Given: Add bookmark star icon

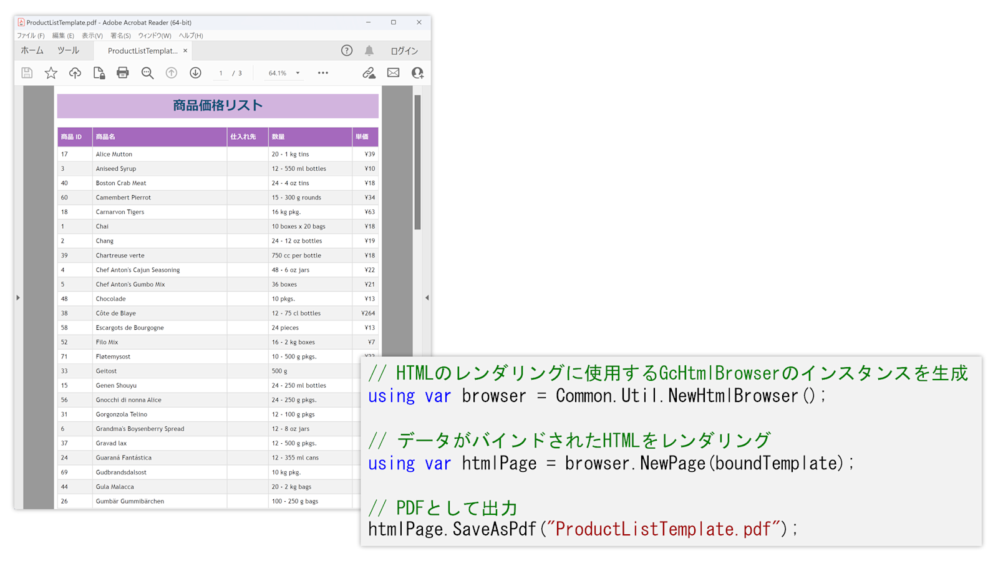Looking at the screenshot, I should [51, 73].
